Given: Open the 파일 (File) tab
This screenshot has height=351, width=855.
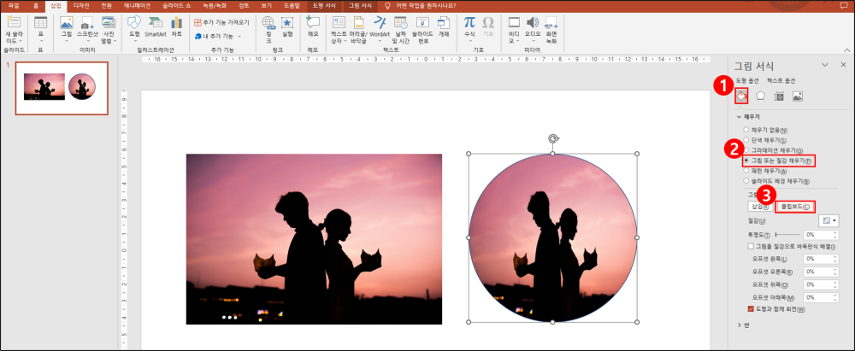Looking at the screenshot, I should (14, 5).
